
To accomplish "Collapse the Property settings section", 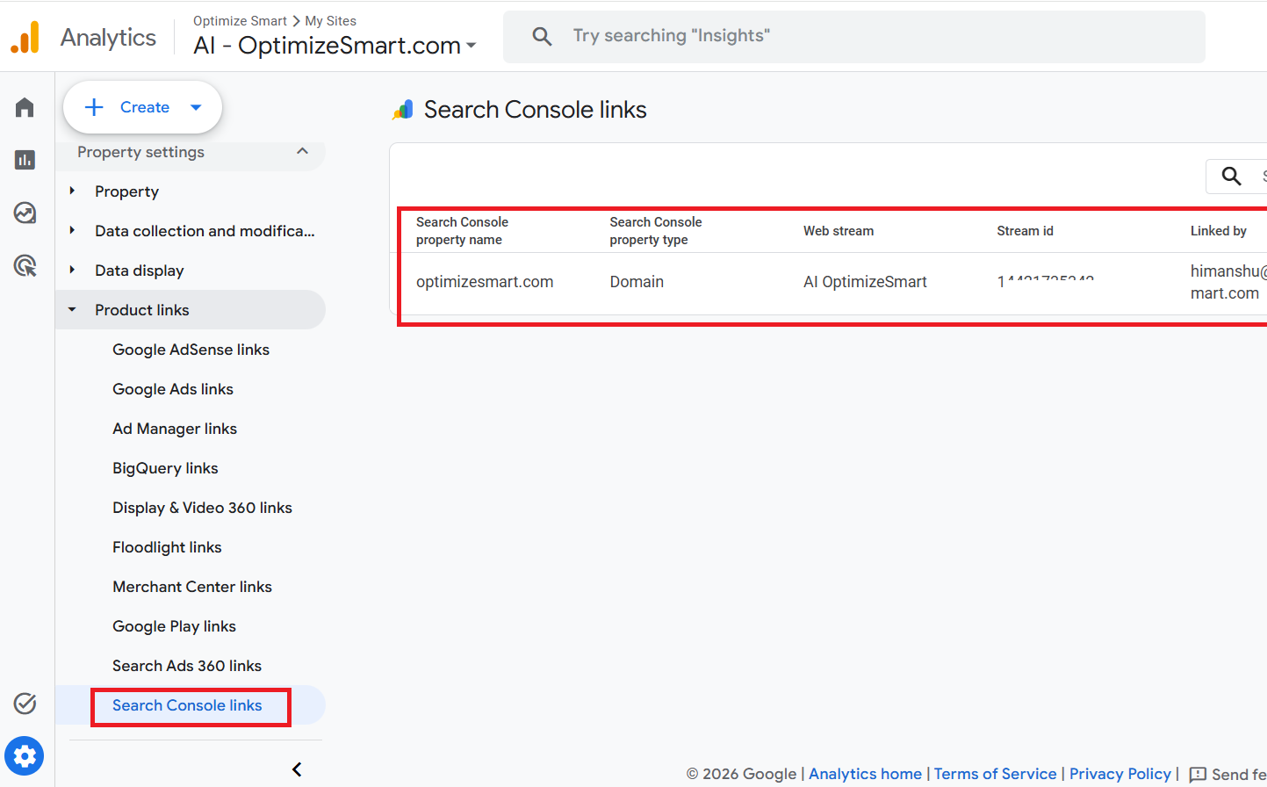I will [303, 151].
